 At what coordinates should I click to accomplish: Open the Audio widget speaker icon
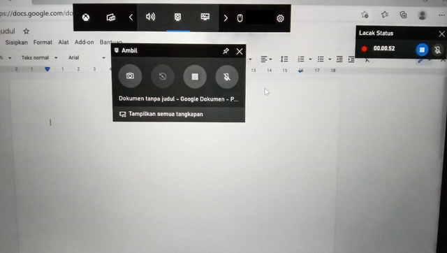(151, 17)
